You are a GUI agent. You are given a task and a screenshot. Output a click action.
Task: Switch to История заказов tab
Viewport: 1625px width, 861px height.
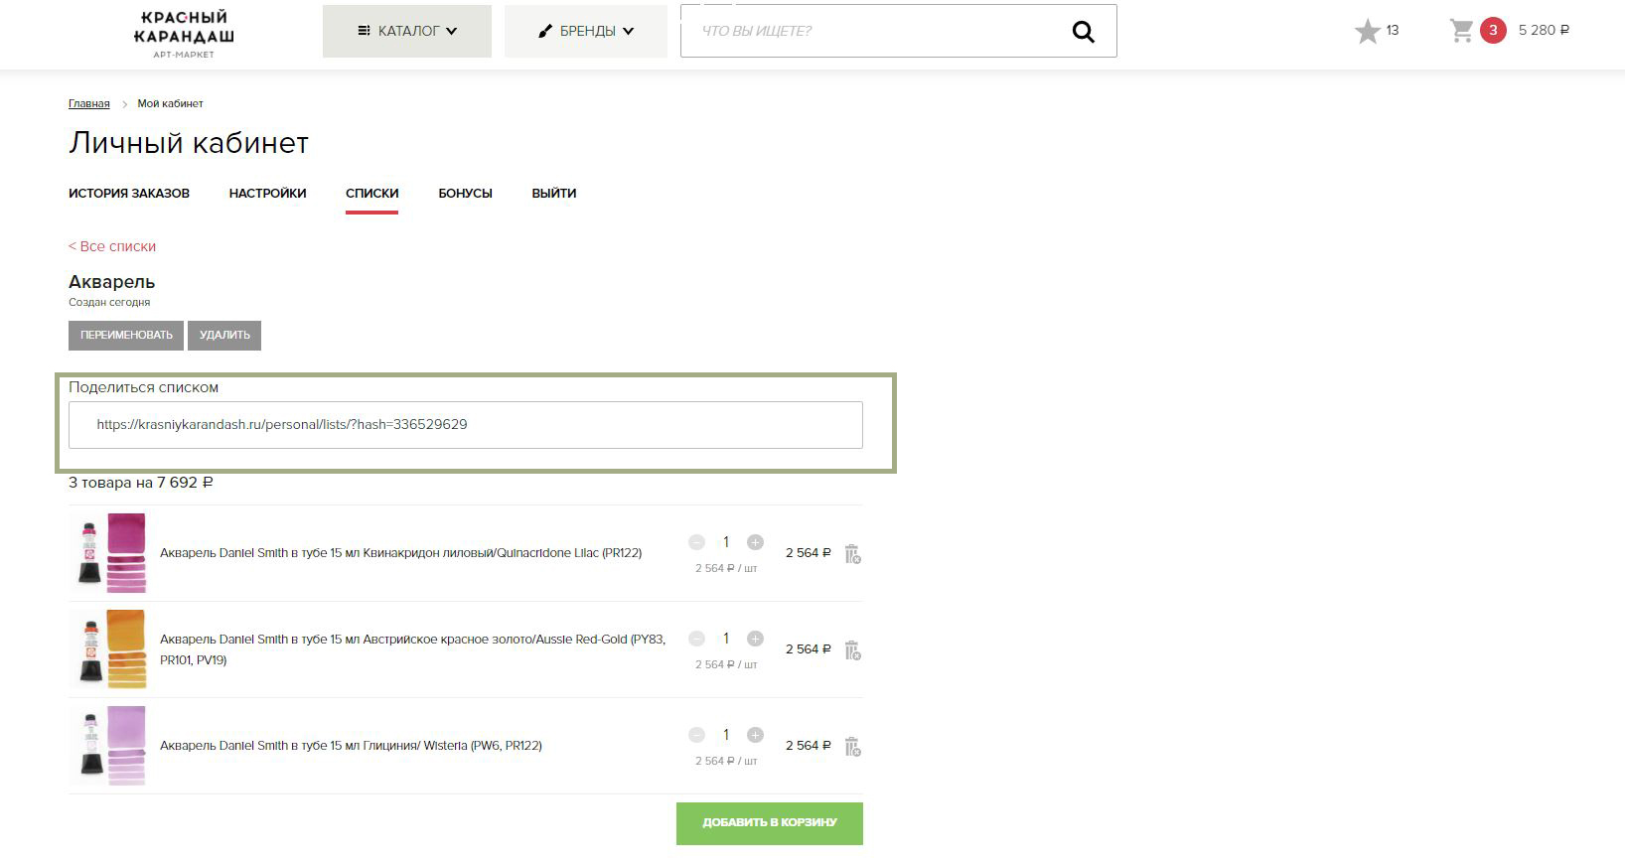pos(129,194)
